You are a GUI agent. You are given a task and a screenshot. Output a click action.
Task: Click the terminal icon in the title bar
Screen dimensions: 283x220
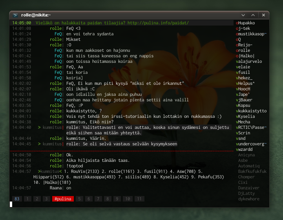point(15,15)
